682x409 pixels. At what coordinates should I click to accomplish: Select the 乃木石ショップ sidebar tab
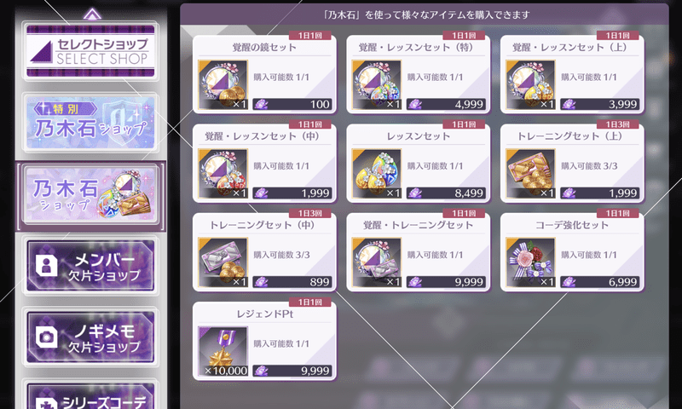click(x=90, y=196)
